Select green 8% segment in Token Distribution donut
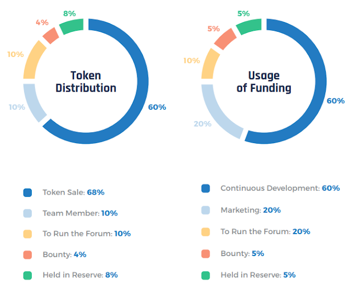 [72, 26]
